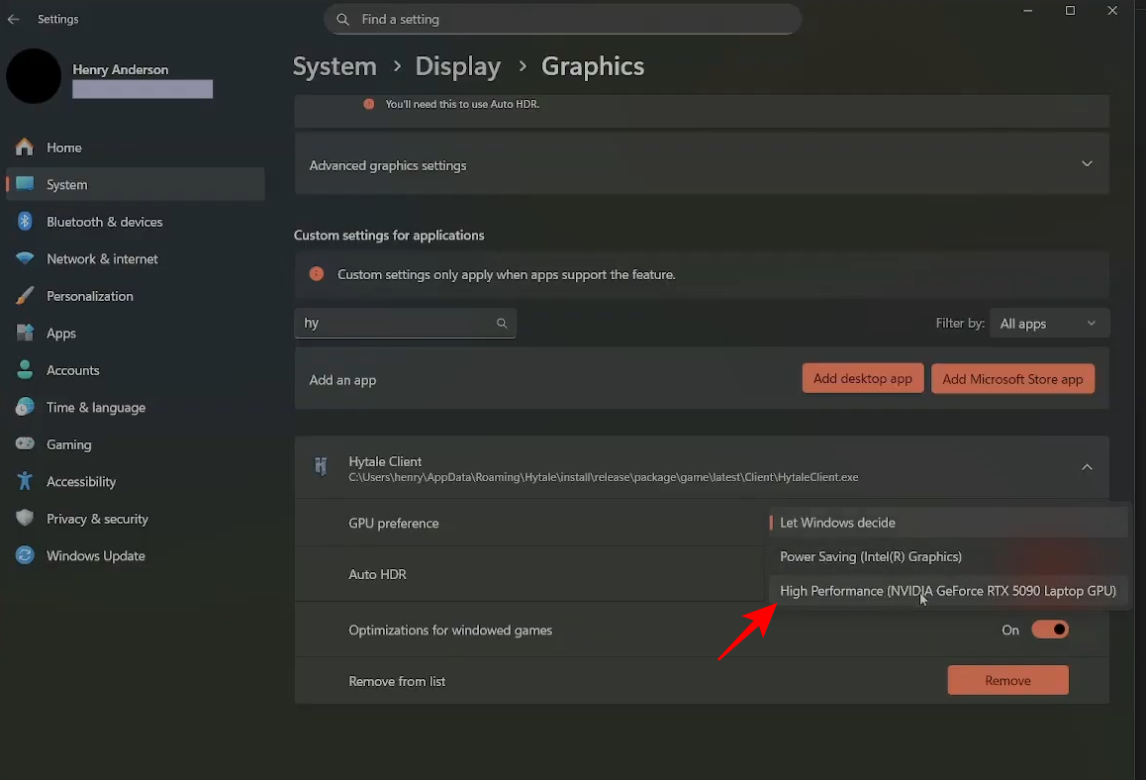The image size is (1146, 780).
Task: Open Accessibility icon in sidebar
Action: click(25, 482)
